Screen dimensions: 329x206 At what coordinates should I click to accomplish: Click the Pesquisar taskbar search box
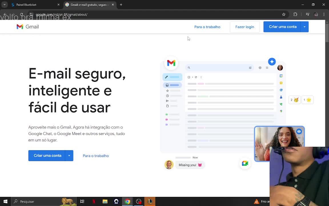click(44, 201)
